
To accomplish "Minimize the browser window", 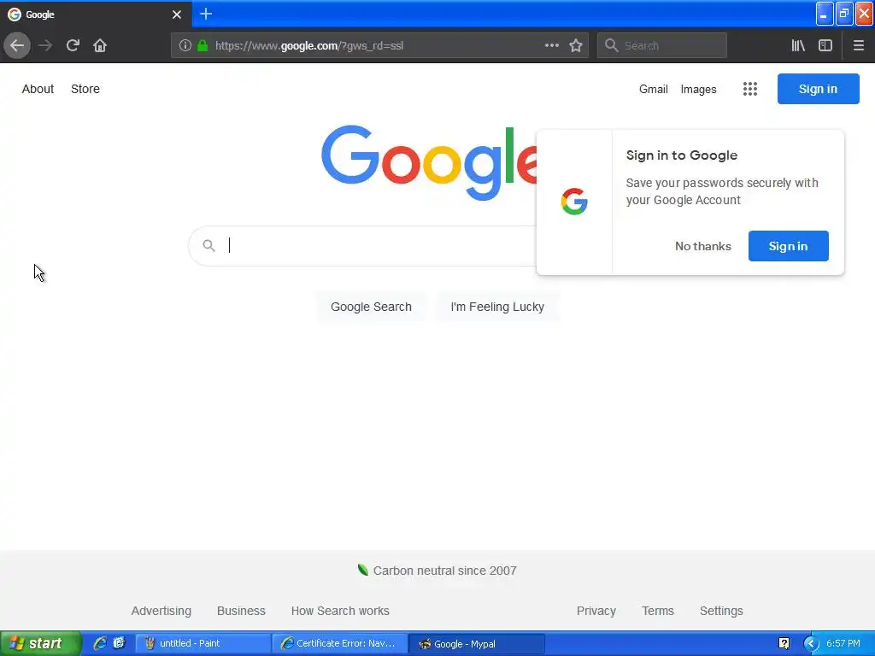I will (x=825, y=14).
